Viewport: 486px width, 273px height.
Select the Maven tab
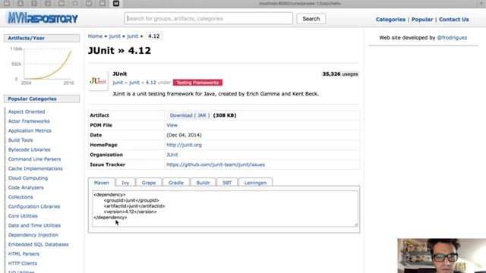tap(101, 183)
